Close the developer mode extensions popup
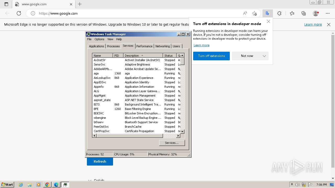The width and height of the screenshot is (335, 188). tap(269, 21)
